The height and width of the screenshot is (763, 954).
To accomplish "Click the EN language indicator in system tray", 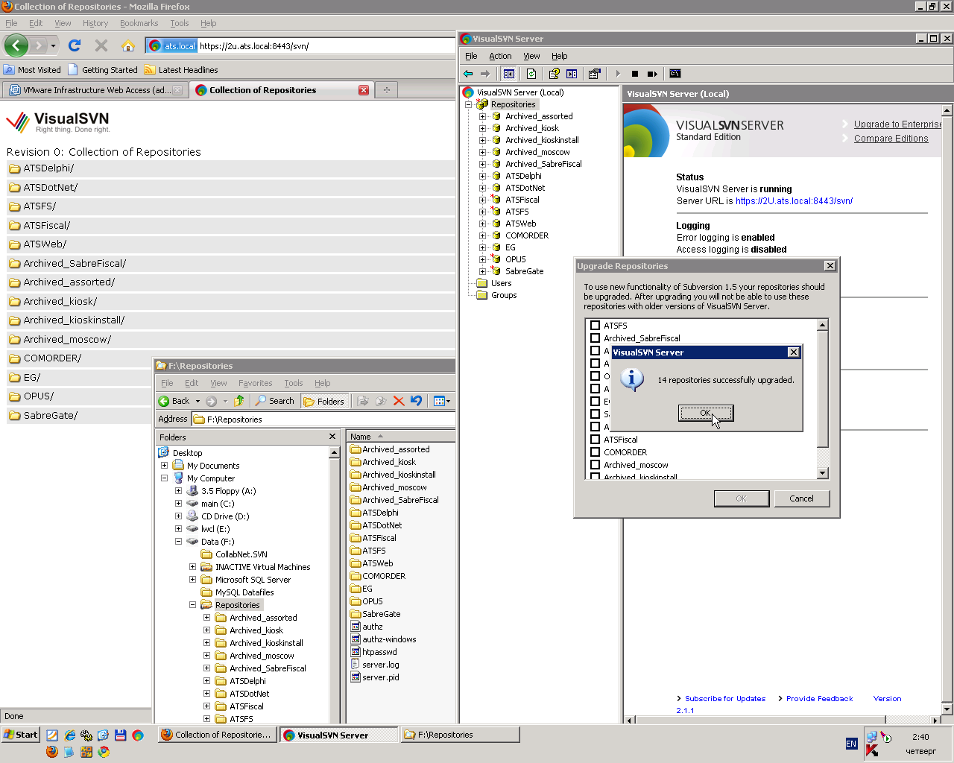I will [x=851, y=744].
